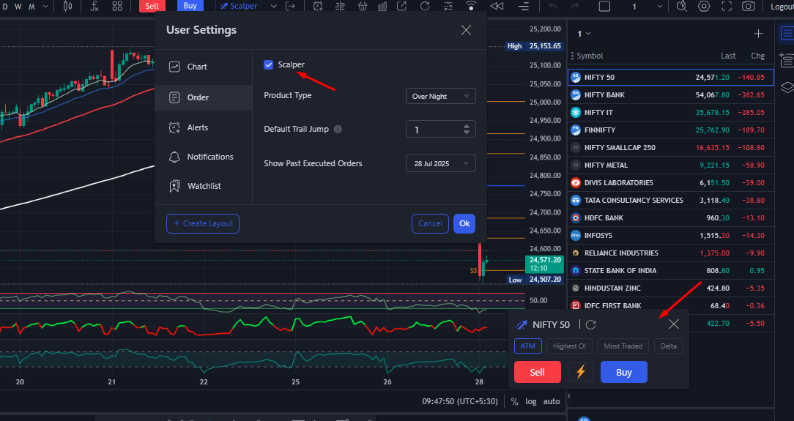This screenshot has width=794, height=421.
Task: Open the Chart settings tab
Action: [x=196, y=67]
